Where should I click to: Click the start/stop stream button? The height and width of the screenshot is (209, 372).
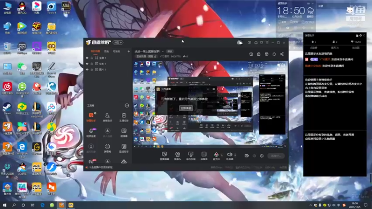pyautogui.click(x=276, y=156)
